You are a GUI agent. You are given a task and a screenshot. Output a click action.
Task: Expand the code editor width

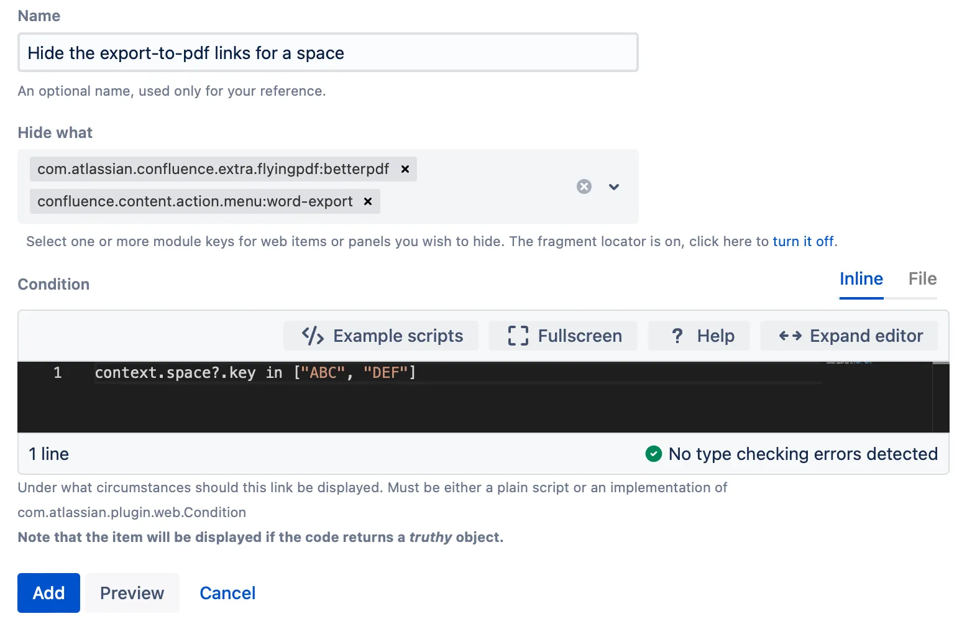[850, 336]
